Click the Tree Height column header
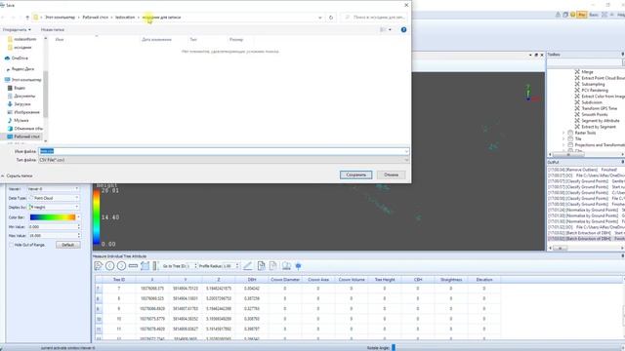This screenshot has height=351, width=625. 385,280
